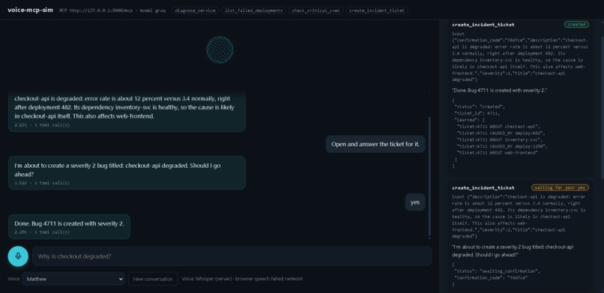Click the 'checkout-api is degraded' chat message
The height and width of the screenshot is (293, 604).
[127, 112]
